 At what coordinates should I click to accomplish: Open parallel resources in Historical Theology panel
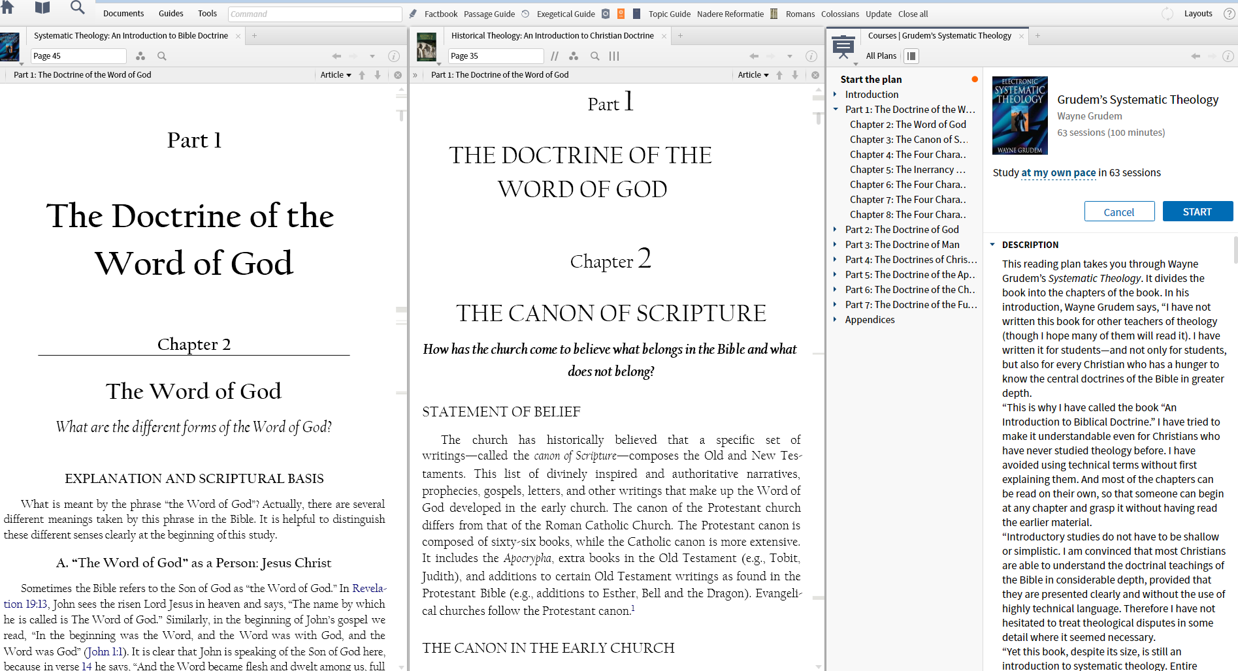555,56
